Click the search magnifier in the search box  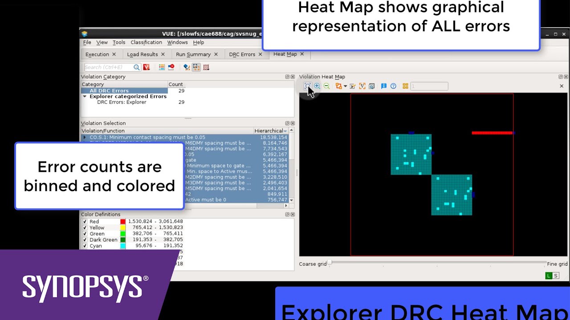[x=137, y=67]
